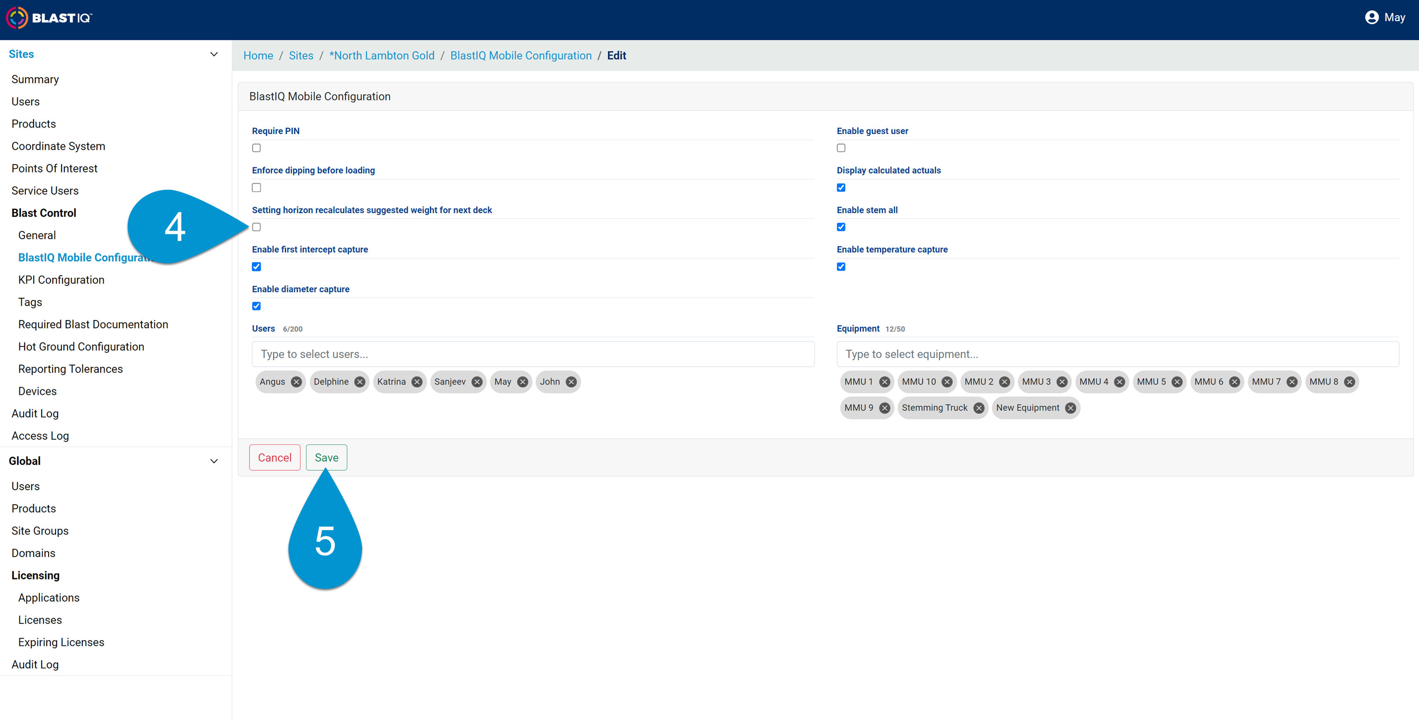Open the equipment selection field

click(x=1118, y=354)
